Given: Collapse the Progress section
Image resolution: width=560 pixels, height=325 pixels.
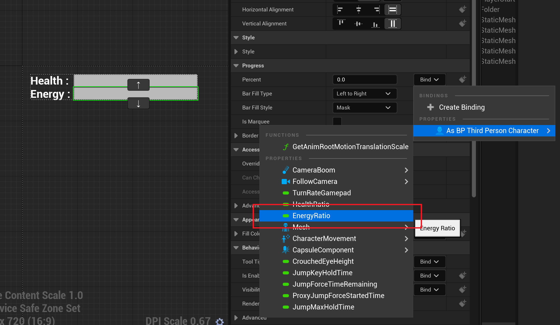Looking at the screenshot, I should 236,66.
